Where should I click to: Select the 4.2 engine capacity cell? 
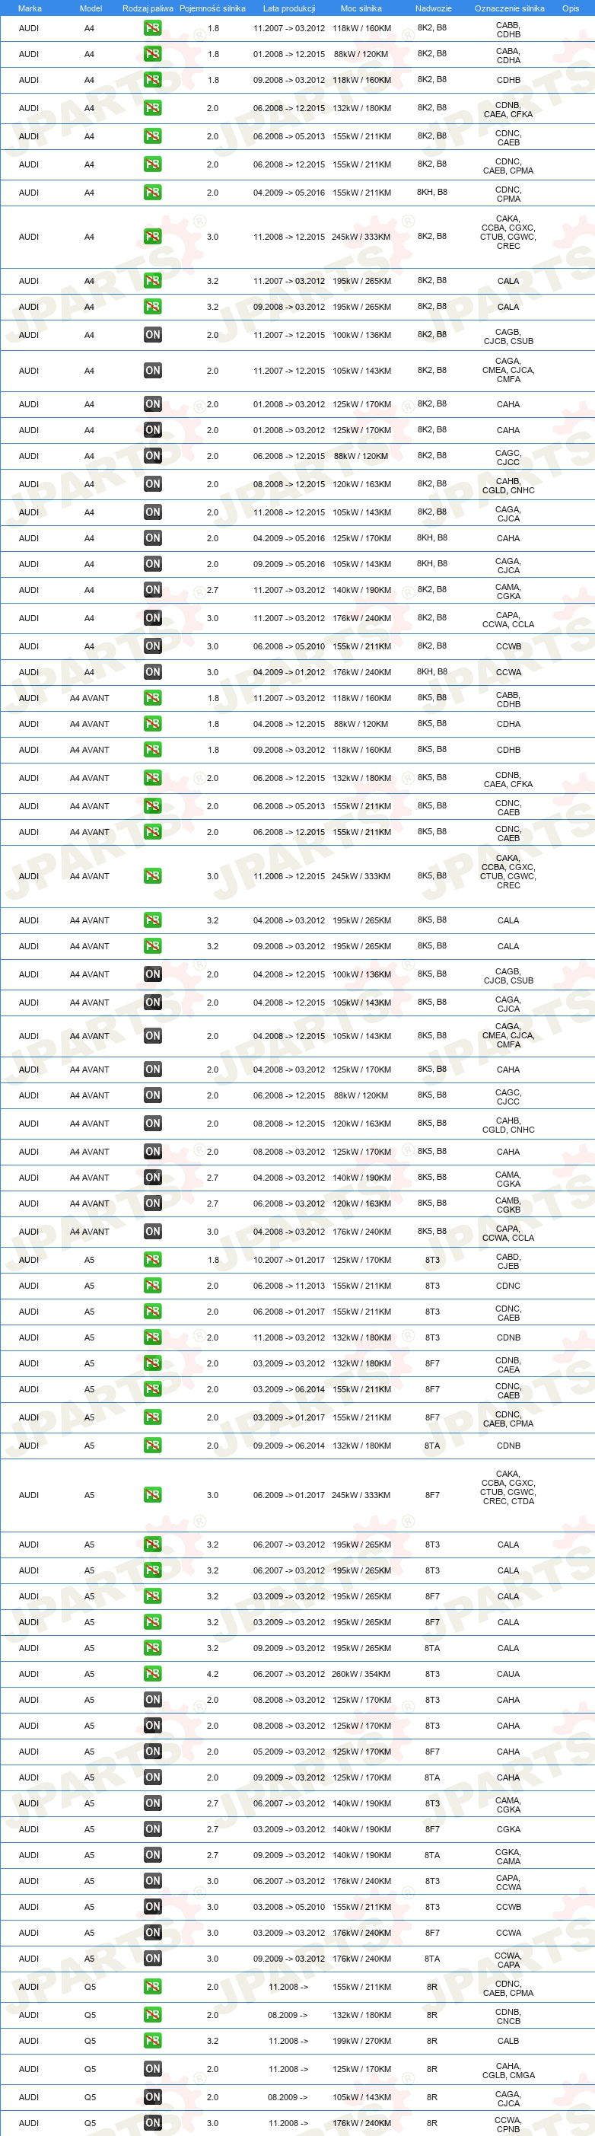213,1673
